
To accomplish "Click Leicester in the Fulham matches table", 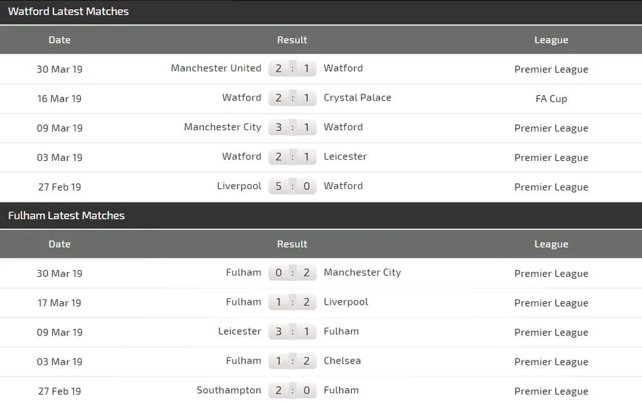I will pyautogui.click(x=239, y=332).
